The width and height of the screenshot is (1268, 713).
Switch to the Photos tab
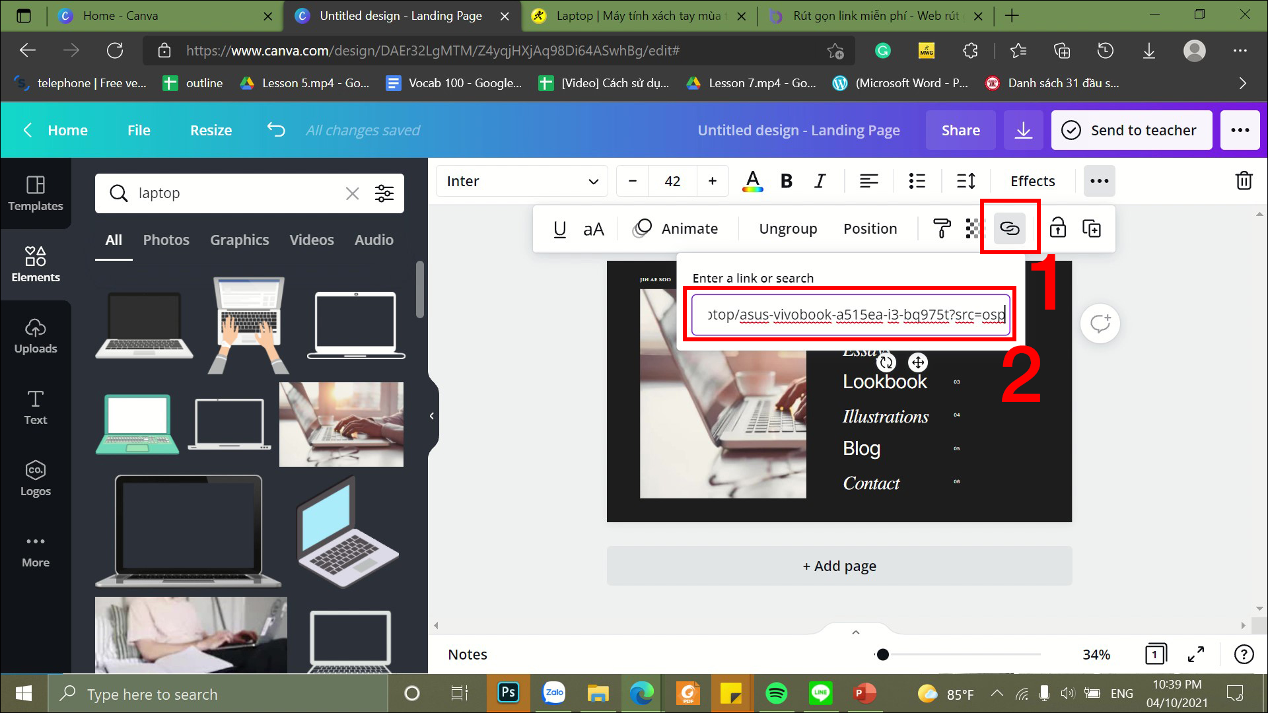point(166,240)
